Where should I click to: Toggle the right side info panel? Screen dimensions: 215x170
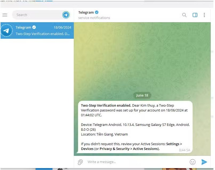click(x=195, y=15)
